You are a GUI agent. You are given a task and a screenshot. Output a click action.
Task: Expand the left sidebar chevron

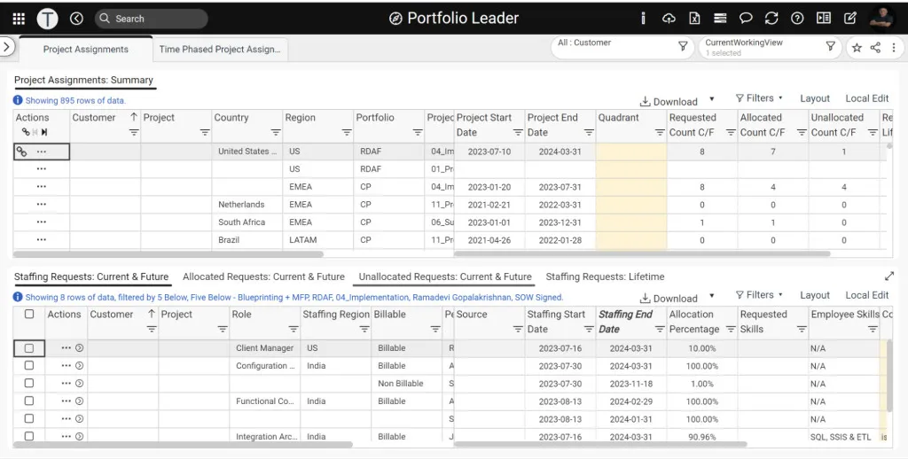pyautogui.click(x=6, y=46)
